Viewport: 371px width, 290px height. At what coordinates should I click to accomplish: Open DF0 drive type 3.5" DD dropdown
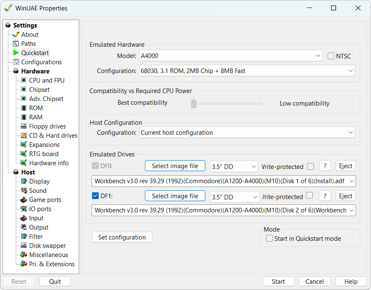pos(234,166)
